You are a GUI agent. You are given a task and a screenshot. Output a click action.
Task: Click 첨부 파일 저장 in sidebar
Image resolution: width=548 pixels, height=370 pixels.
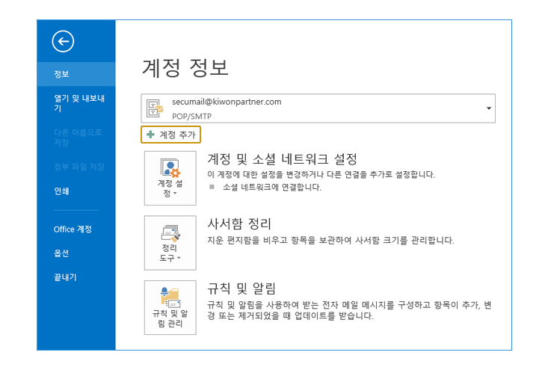[78, 167]
